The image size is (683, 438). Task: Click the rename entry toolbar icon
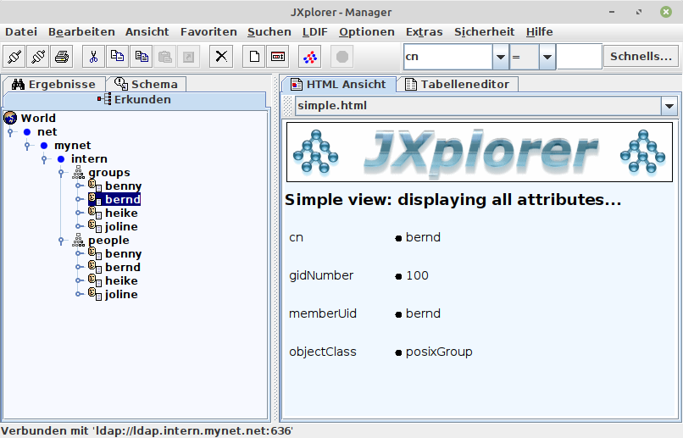pyautogui.click(x=277, y=57)
